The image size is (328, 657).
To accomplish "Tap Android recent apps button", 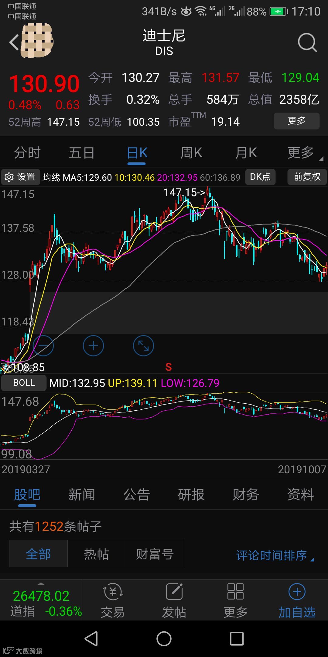I will [x=237, y=638].
